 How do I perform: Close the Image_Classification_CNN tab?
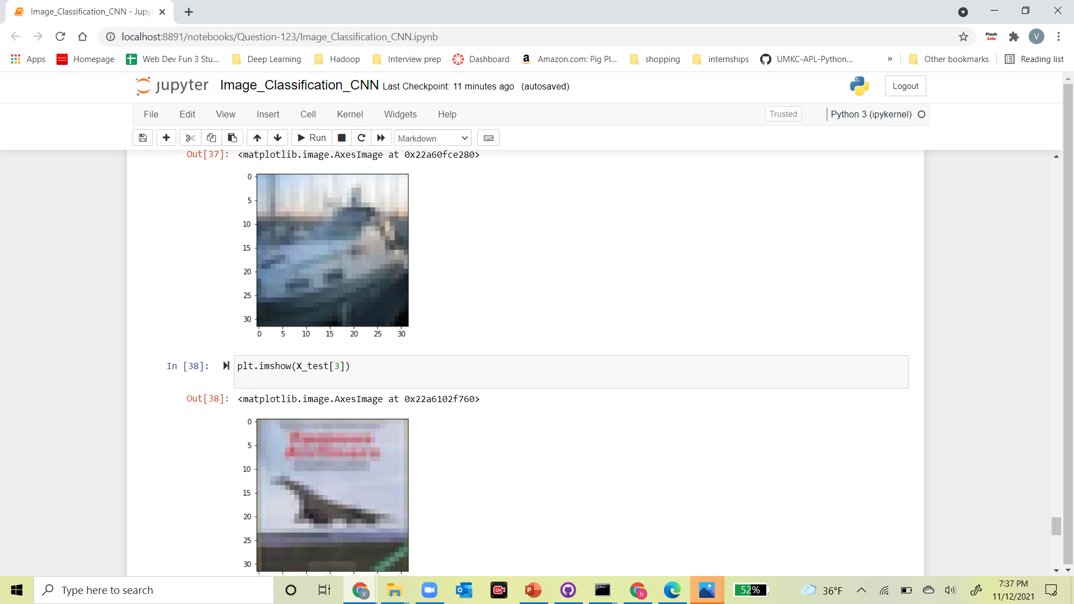(x=162, y=12)
